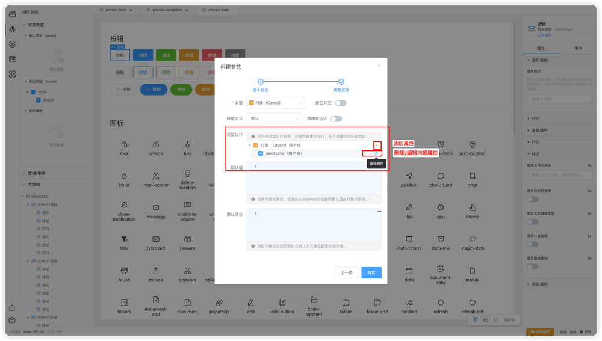Viewport: 602px width, 341px height.
Task: Click 反馈 in the status bar
Action: coord(586,332)
